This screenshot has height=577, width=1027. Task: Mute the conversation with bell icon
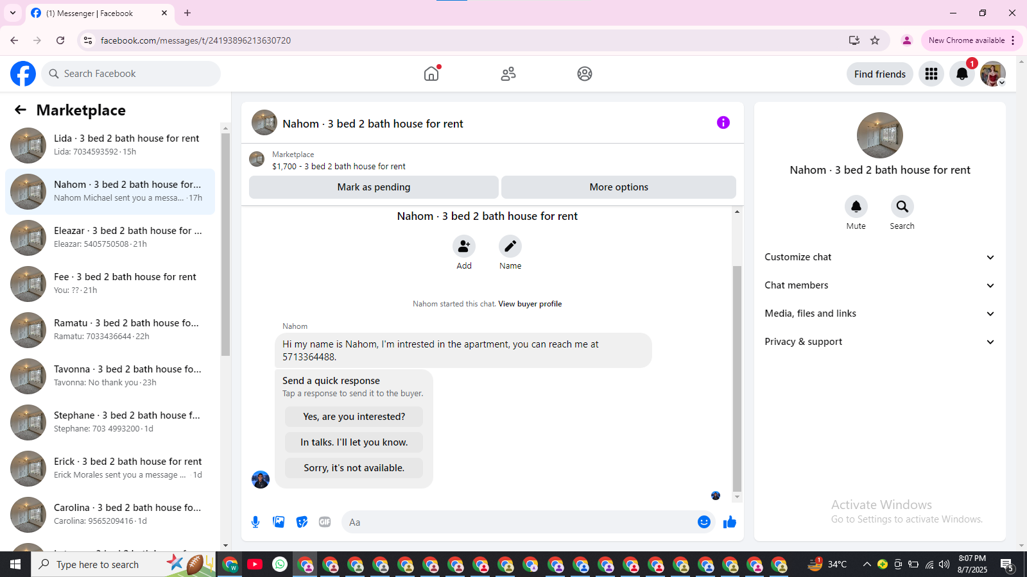pos(856,206)
